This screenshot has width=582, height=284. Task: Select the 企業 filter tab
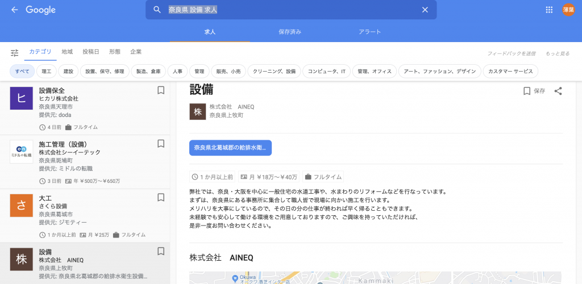136,52
